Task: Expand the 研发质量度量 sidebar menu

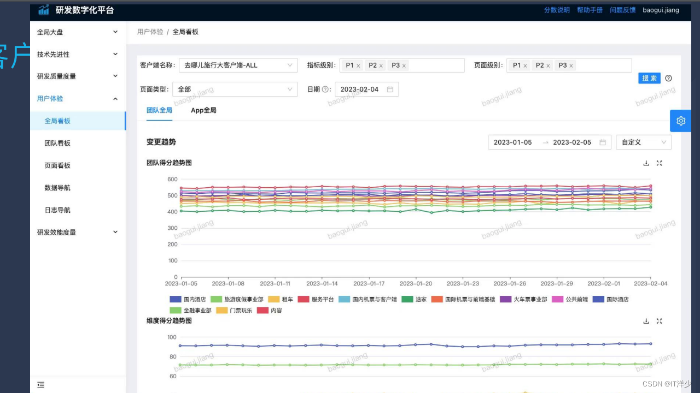Action: (x=78, y=76)
